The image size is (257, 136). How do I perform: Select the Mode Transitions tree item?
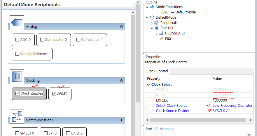169,7
